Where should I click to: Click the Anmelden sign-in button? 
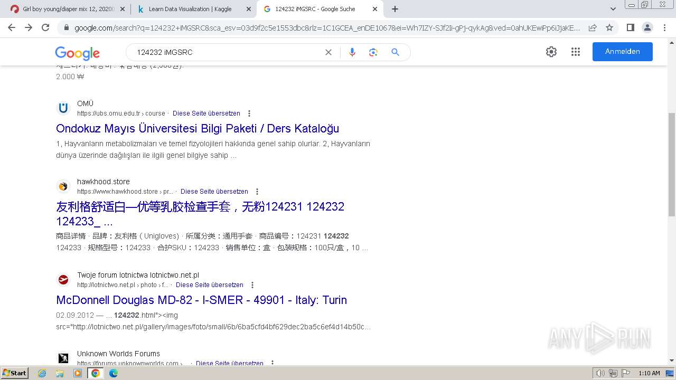623,52
